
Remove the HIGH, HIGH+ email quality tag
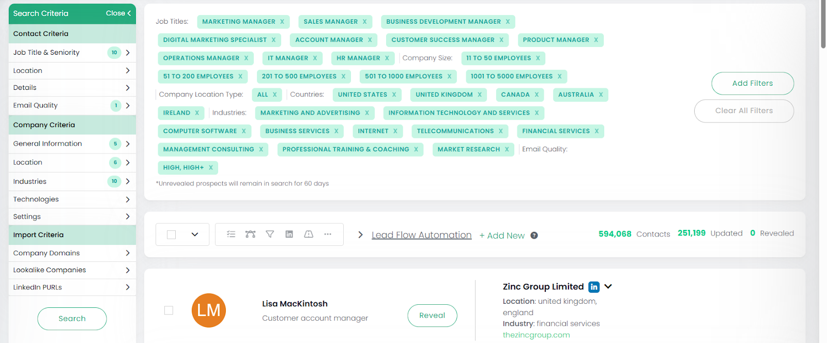coord(211,167)
